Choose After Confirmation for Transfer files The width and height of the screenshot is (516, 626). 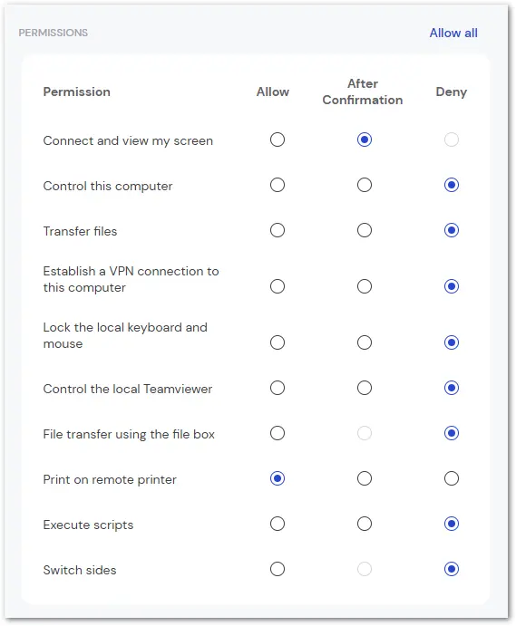coord(365,230)
